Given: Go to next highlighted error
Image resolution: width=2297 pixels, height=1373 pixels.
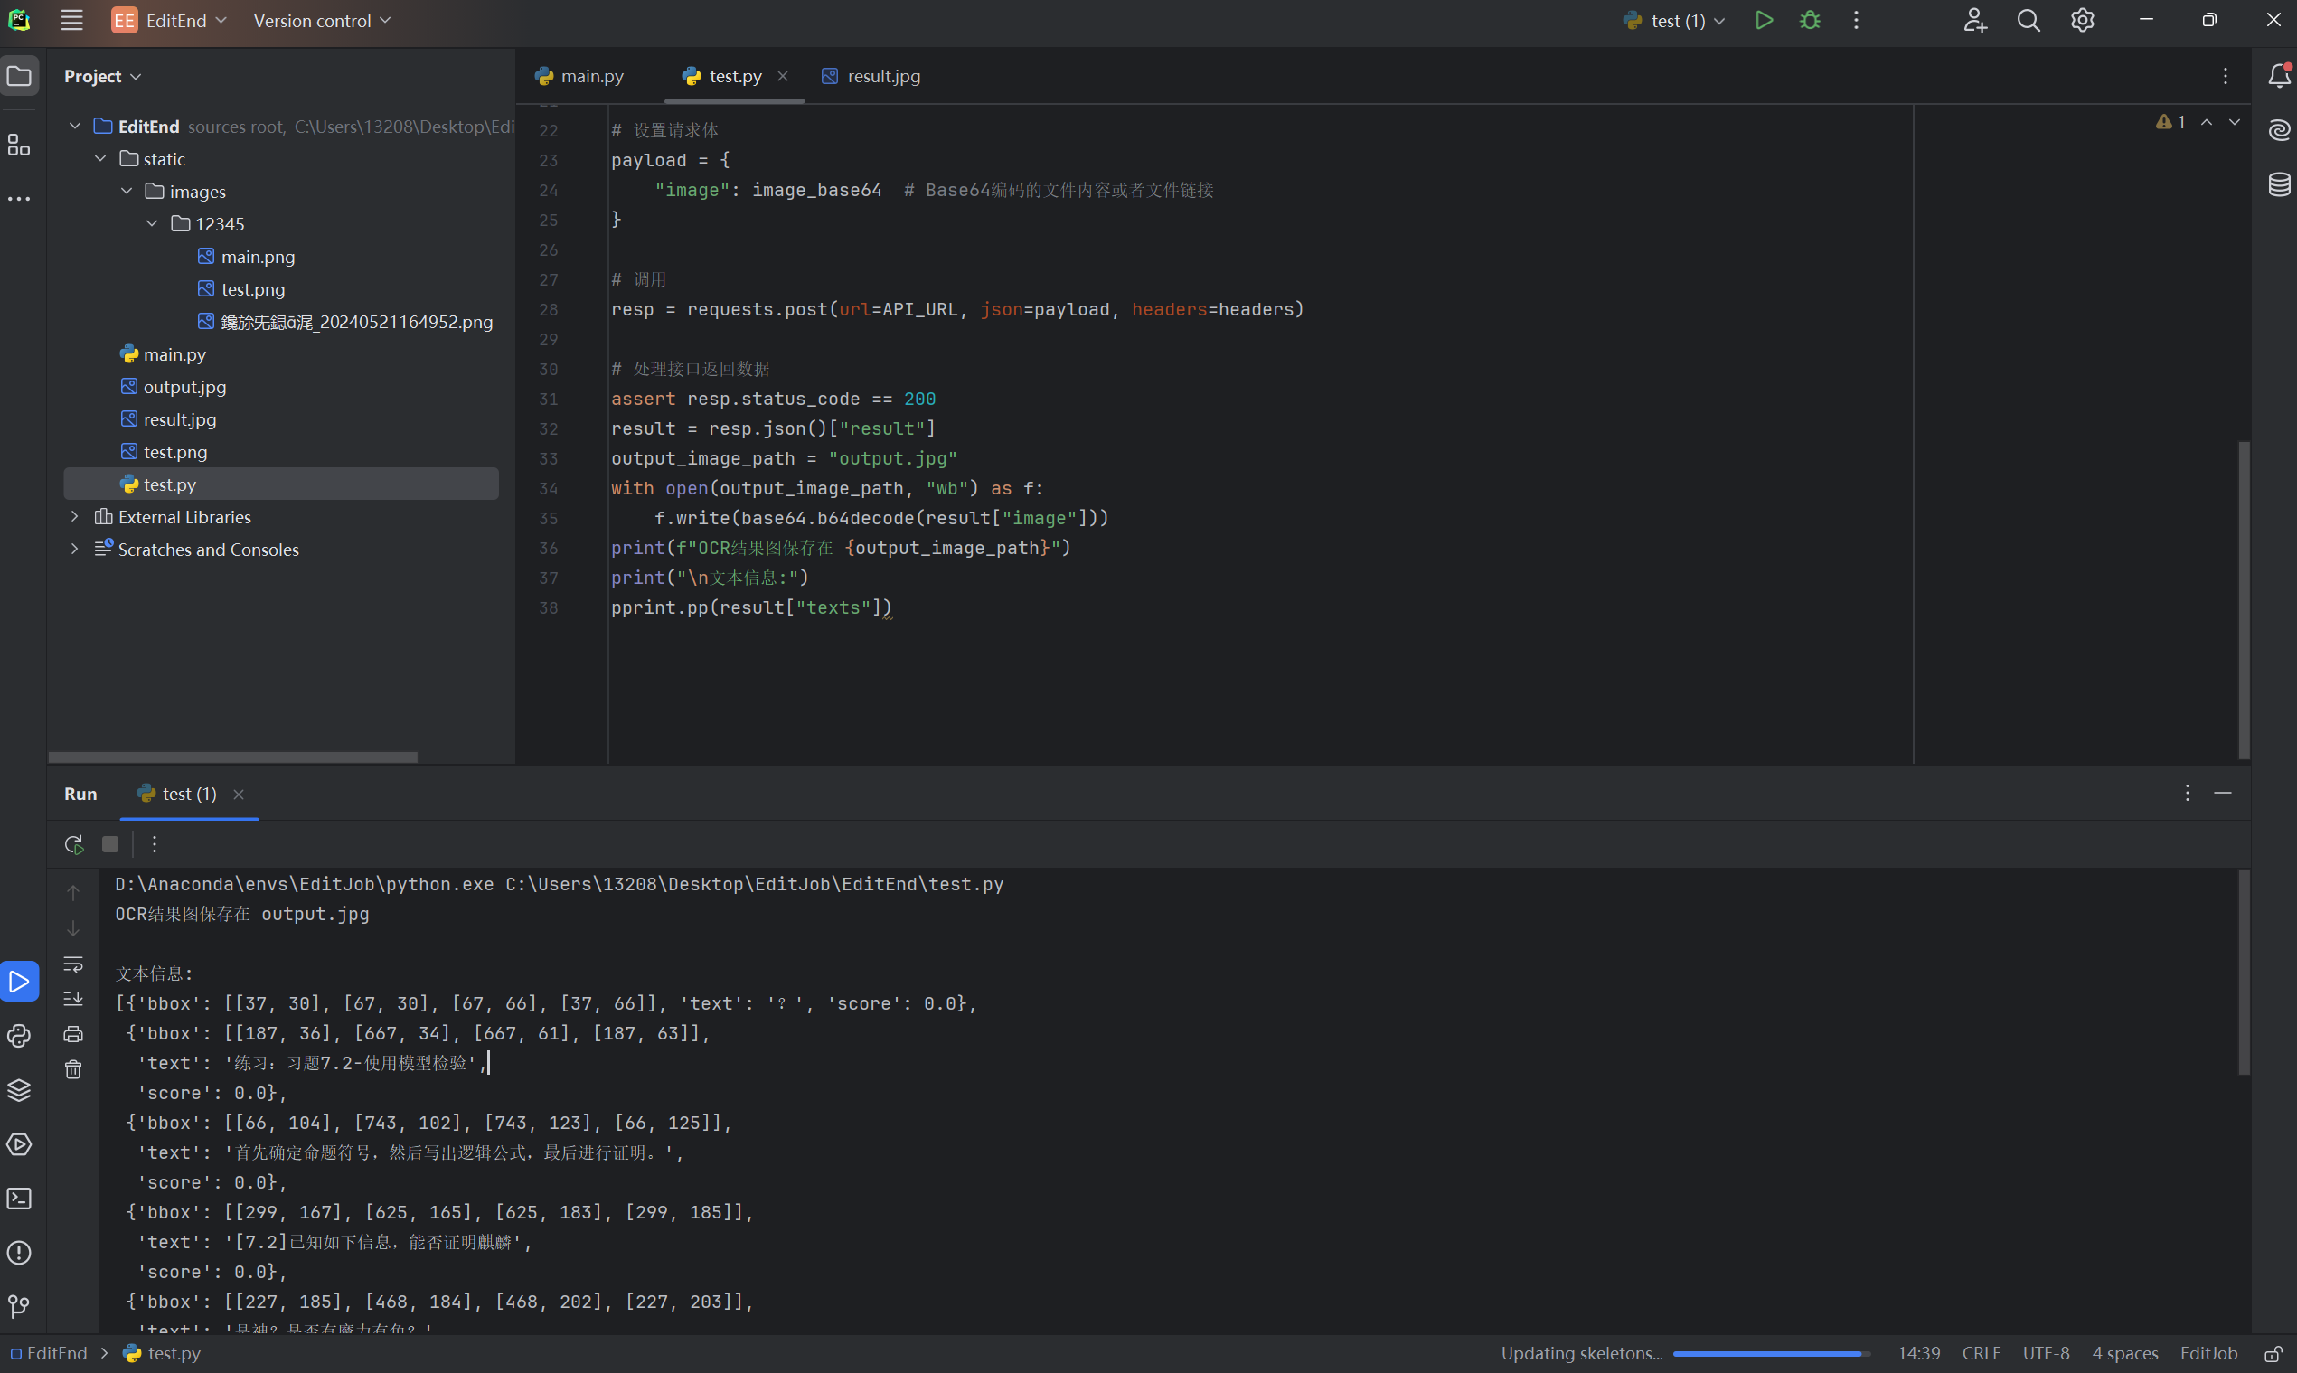Looking at the screenshot, I should point(2235,122).
